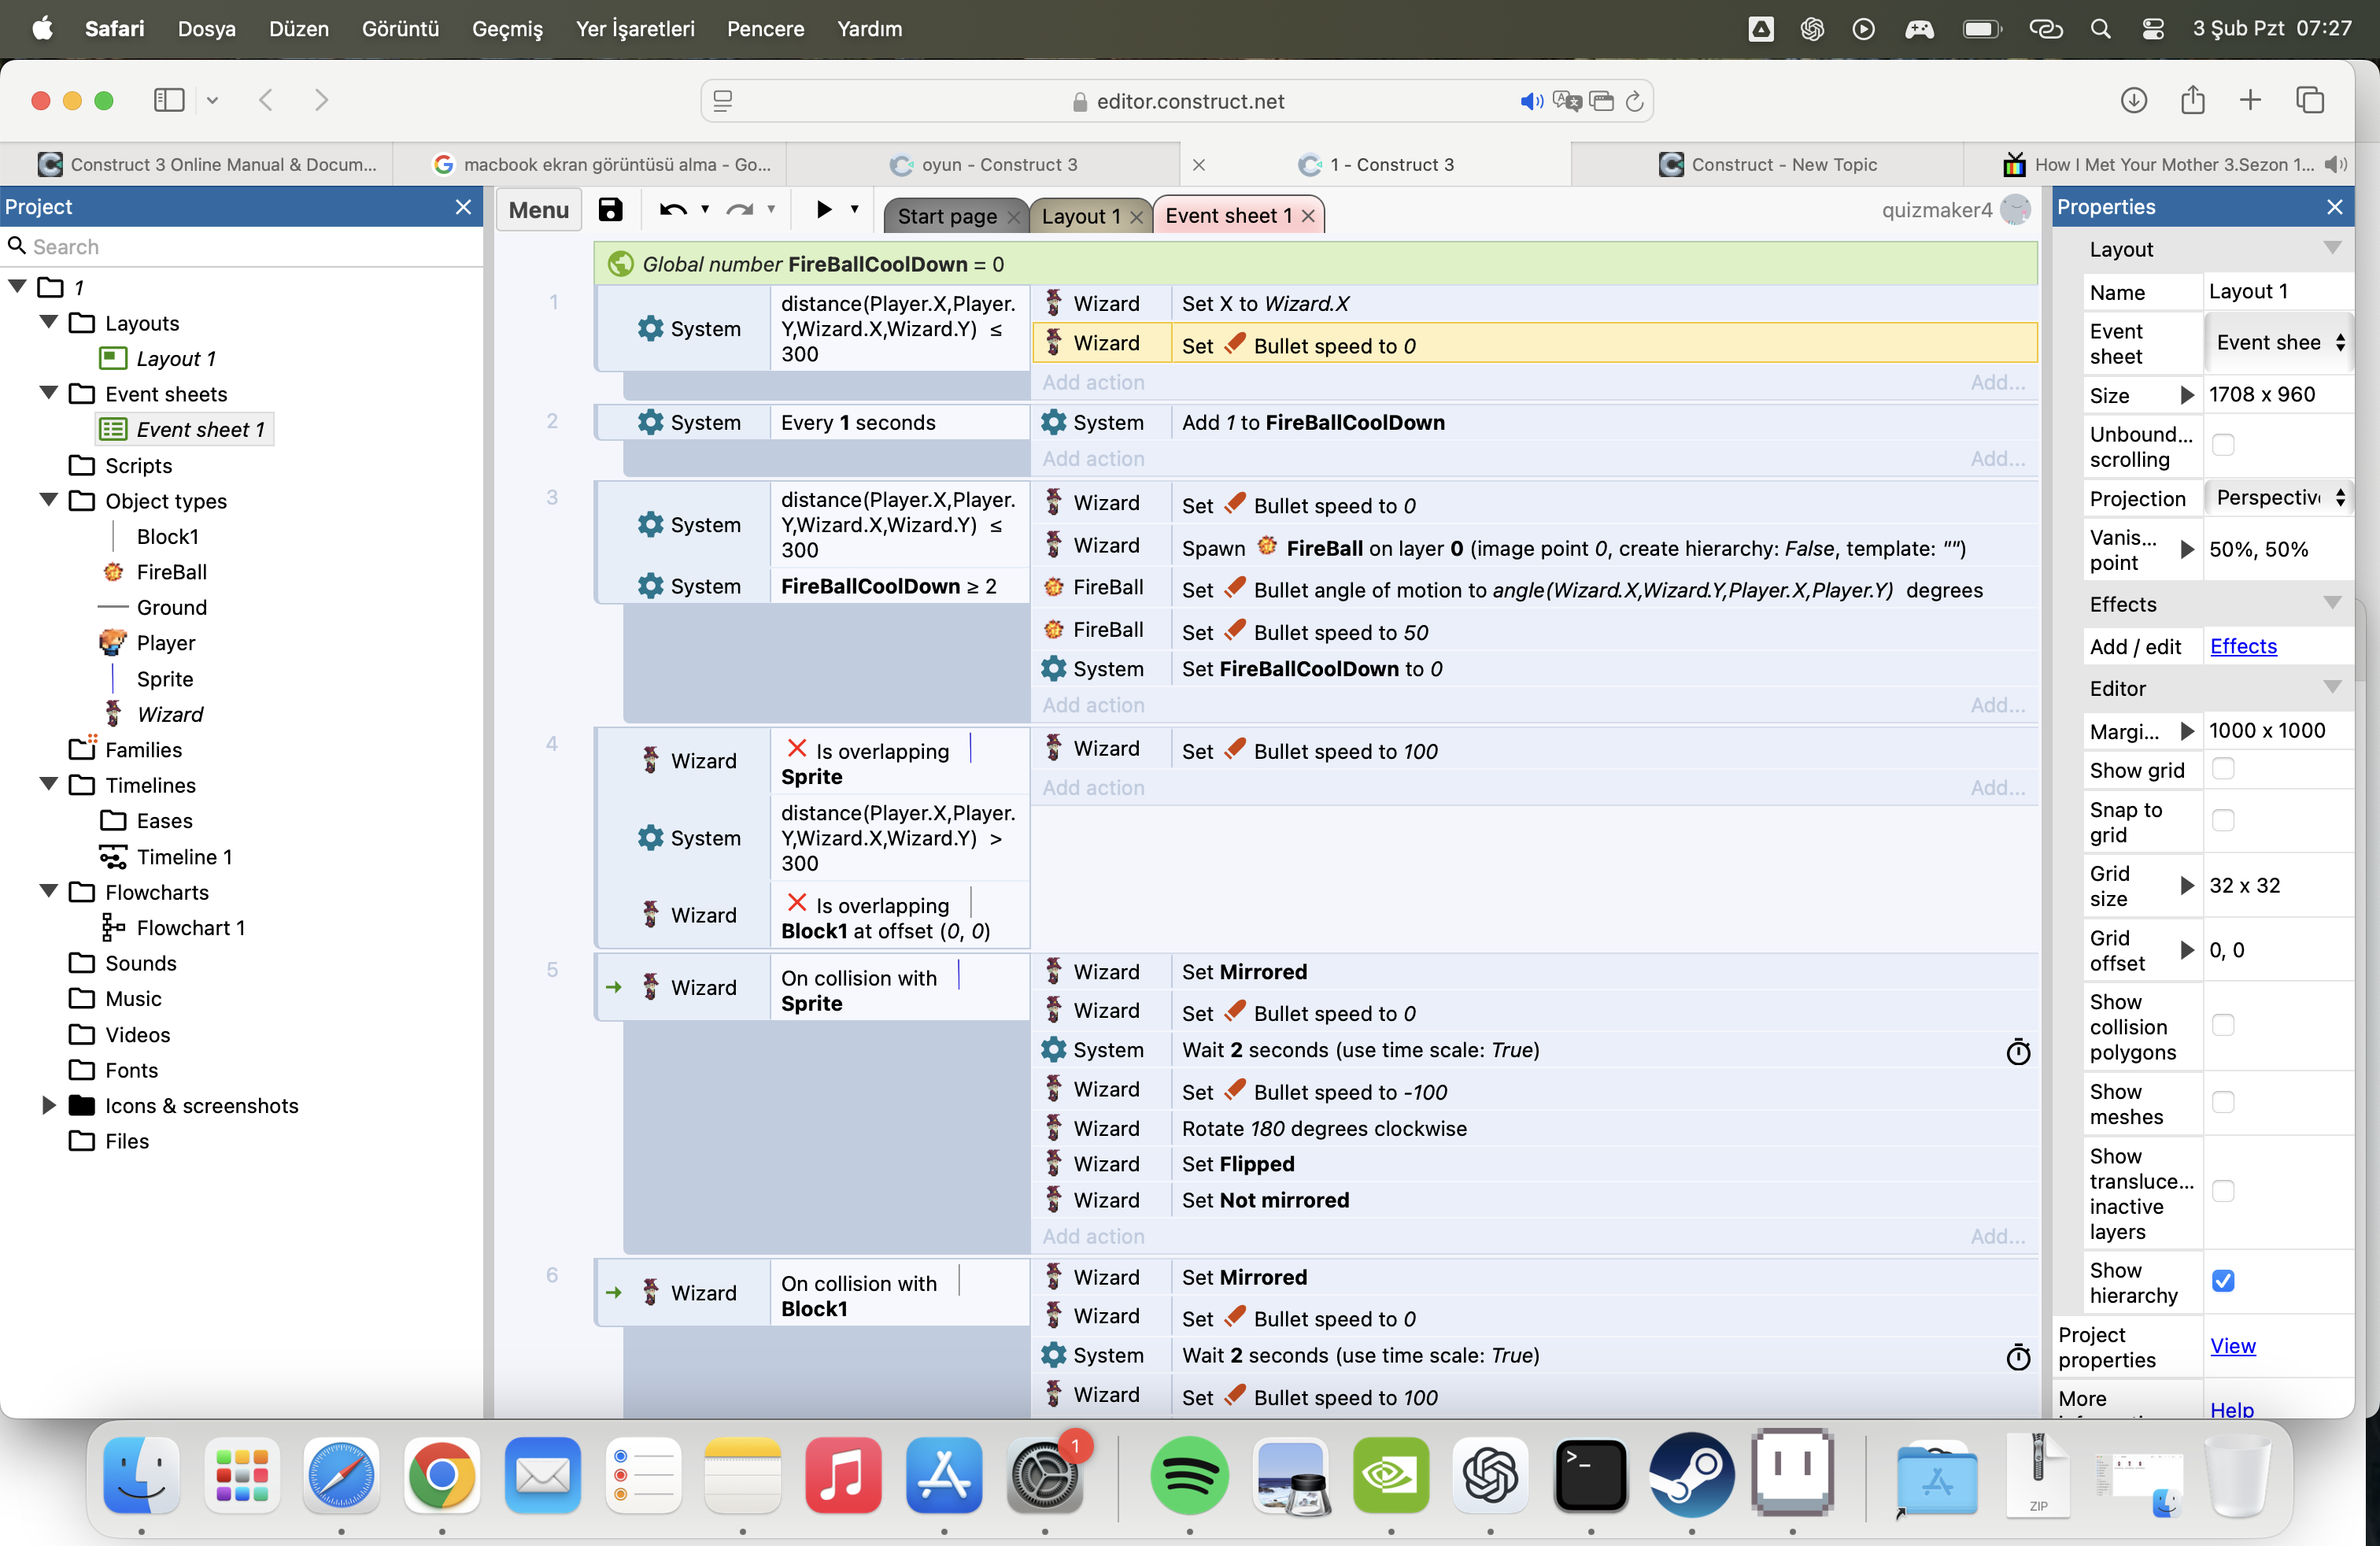Click 'Add action' under event 2
Image resolution: width=2380 pixels, height=1546 pixels.
tap(1093, 459)
